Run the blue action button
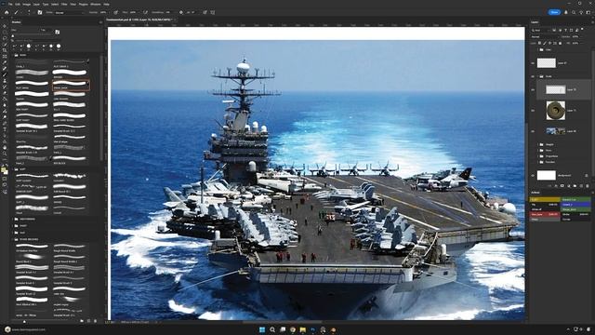The image size is (595, 335). 575,205
